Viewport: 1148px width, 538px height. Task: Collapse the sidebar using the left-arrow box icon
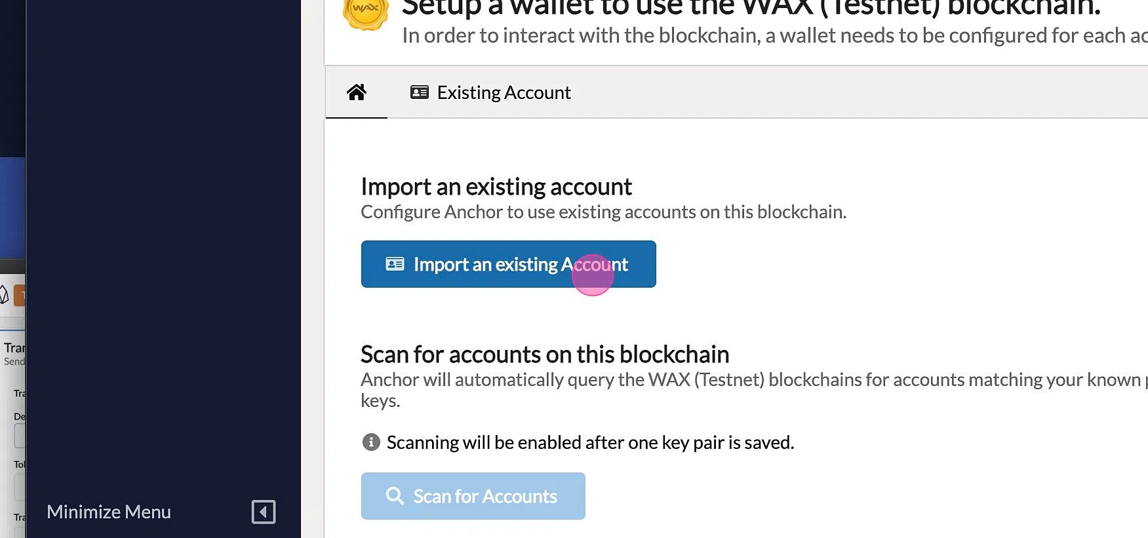coord(264,512)
